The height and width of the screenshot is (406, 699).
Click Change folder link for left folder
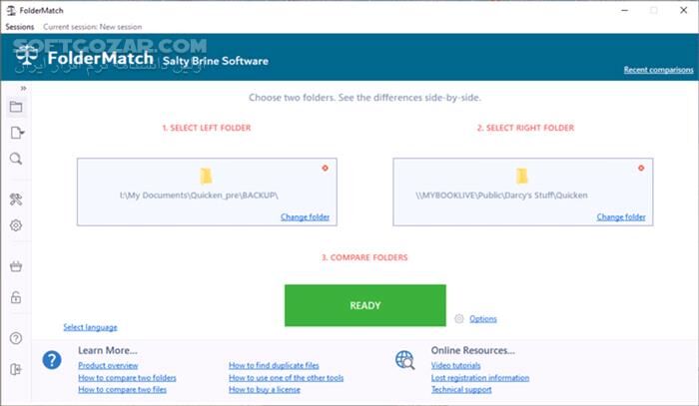[305, 216]
